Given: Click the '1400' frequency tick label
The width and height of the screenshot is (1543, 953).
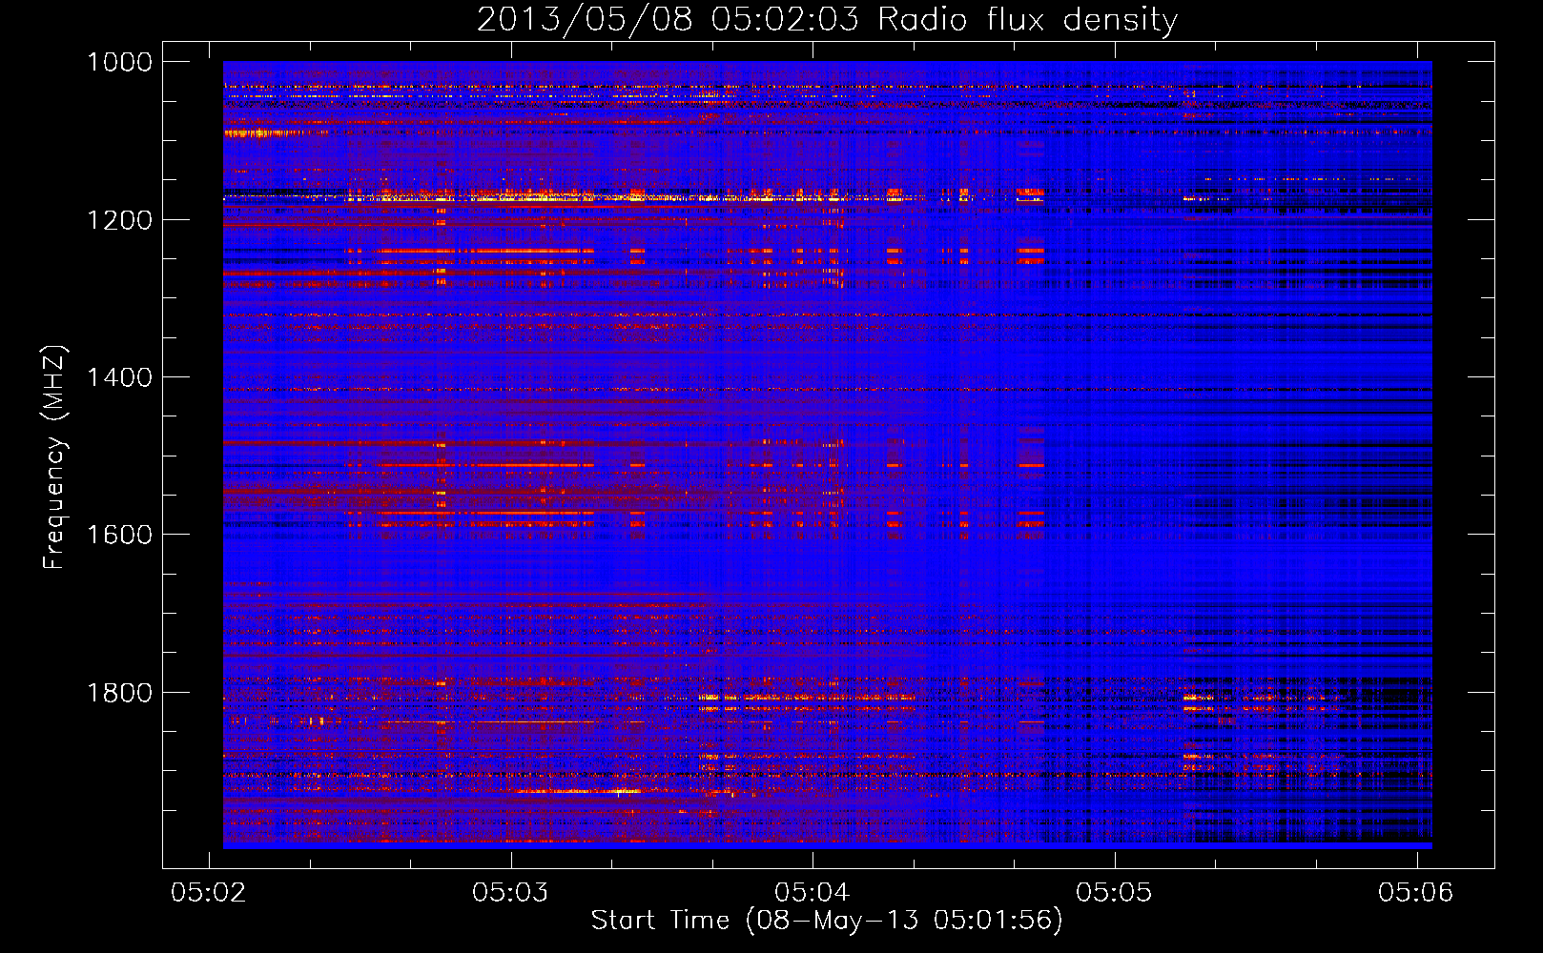Looking at the screenshot, I should [x=119, y=377].
